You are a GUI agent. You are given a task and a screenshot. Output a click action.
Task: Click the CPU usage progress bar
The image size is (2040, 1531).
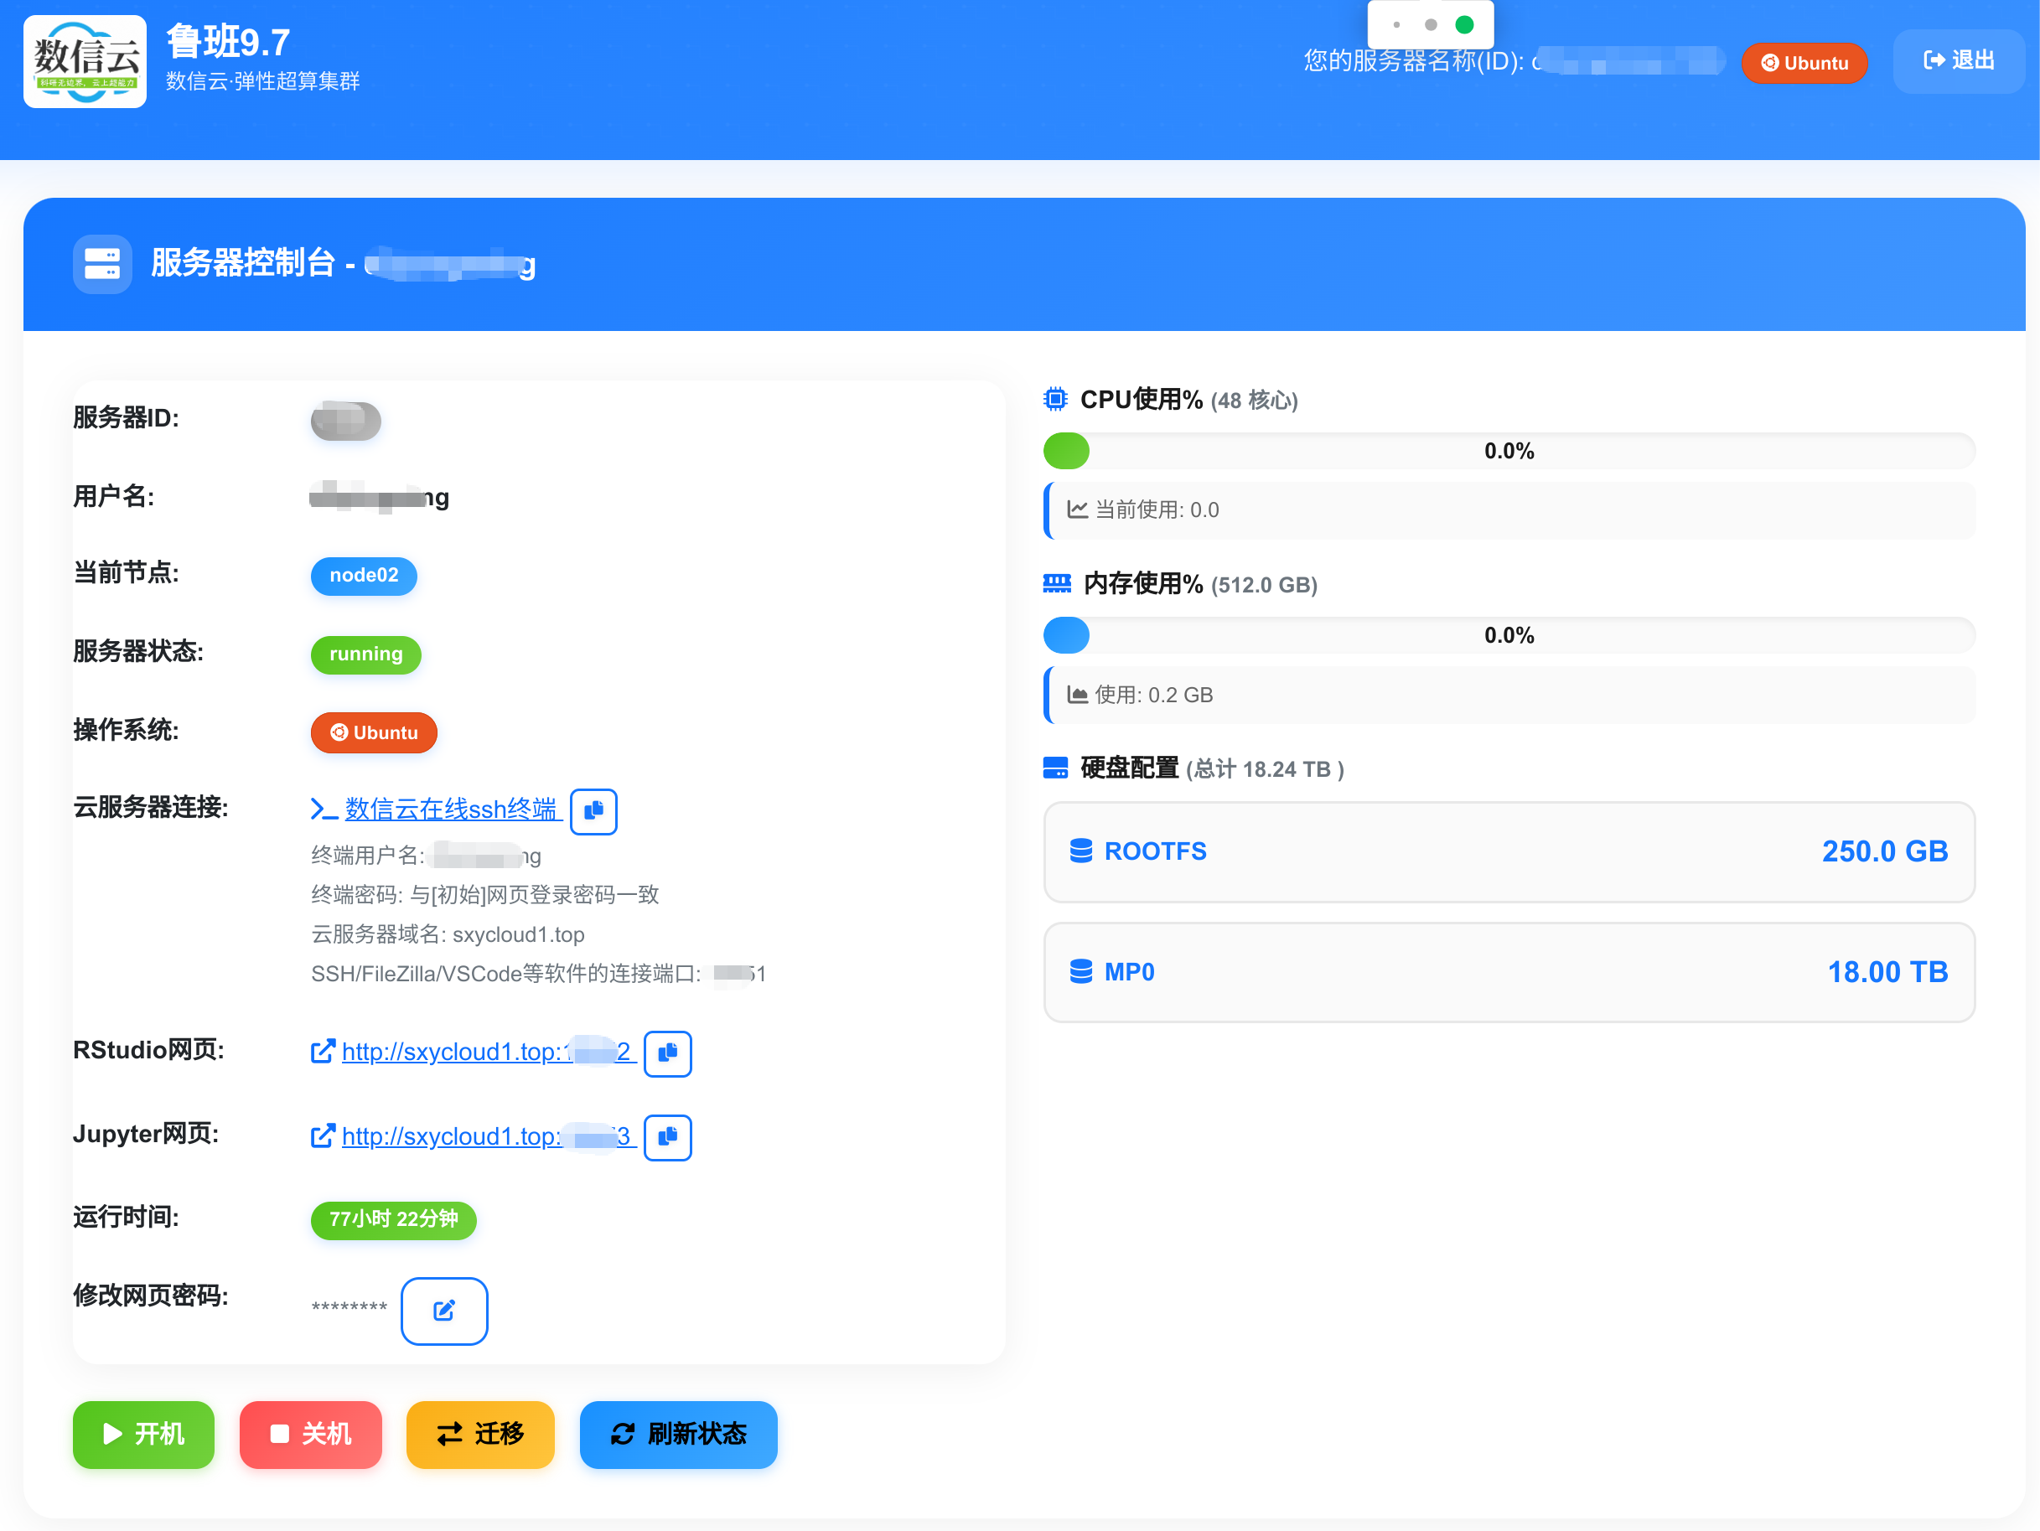(1508, 451)
